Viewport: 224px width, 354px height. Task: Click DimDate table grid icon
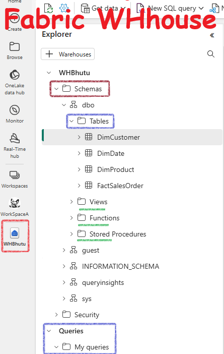89,153
